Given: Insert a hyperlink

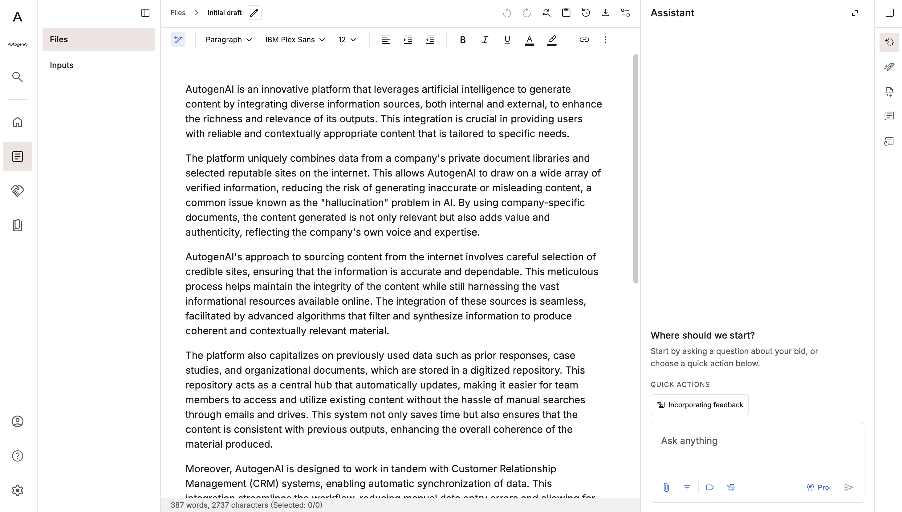Looking at the screenshot, I should (584, 40).
